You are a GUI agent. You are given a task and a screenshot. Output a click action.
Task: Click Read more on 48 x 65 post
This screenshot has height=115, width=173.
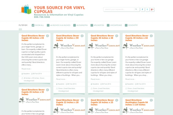point(26,69)
